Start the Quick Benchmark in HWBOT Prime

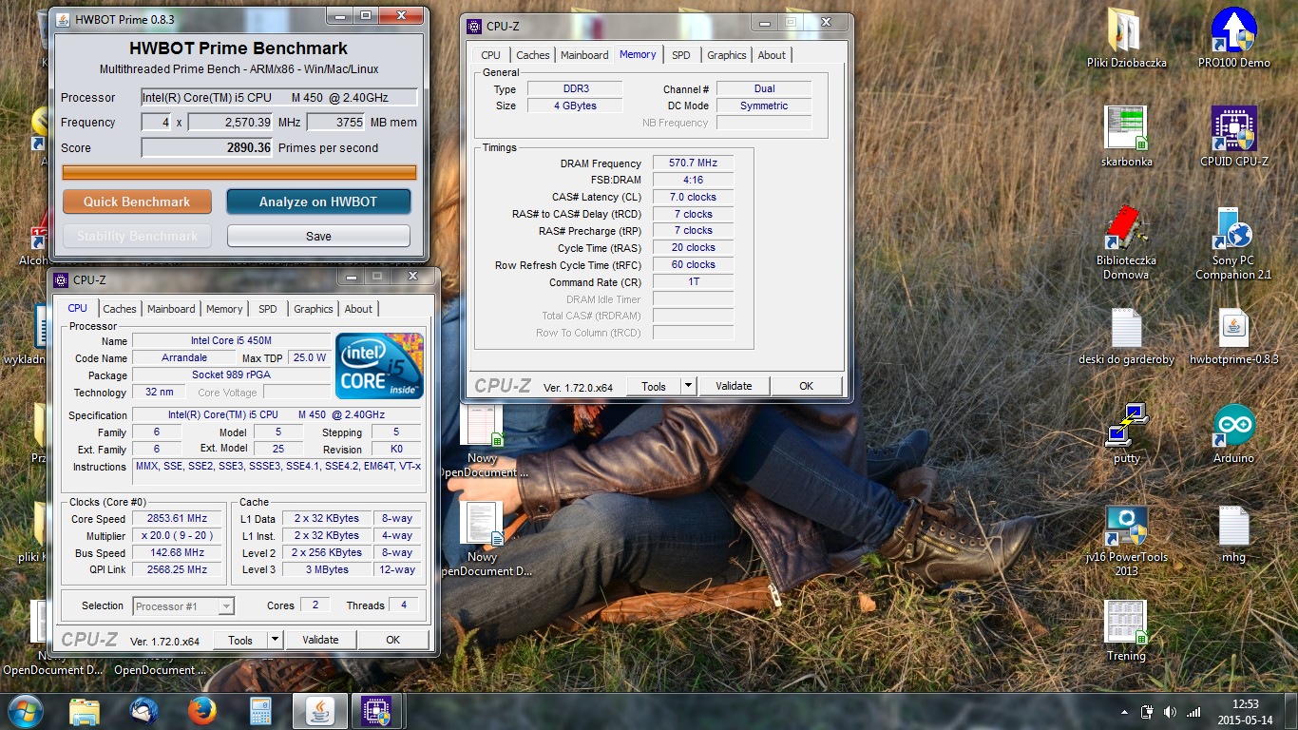tap(137, 202)
